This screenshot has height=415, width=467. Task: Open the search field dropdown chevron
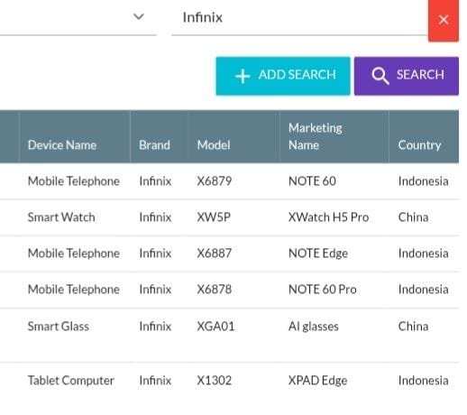(x=139, y=16)
